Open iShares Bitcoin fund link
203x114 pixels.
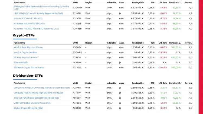click(x=21, y=63)
